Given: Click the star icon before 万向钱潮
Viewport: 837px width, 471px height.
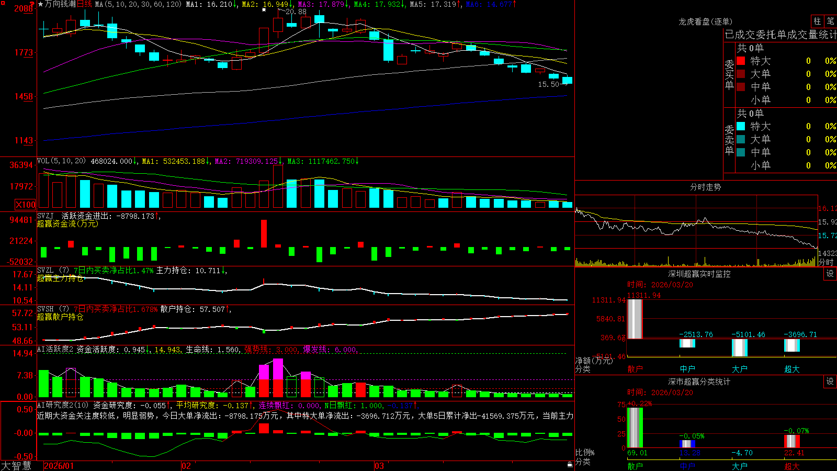Looking at the screenshot, I should [x=41, y=4].
